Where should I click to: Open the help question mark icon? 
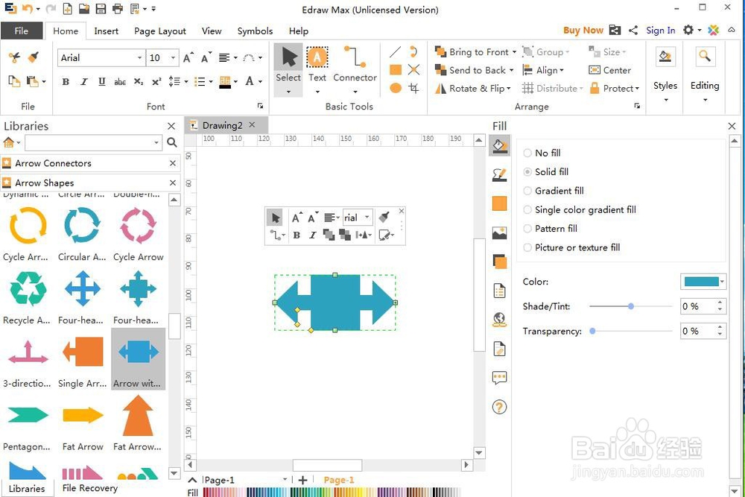pos(499,407)
